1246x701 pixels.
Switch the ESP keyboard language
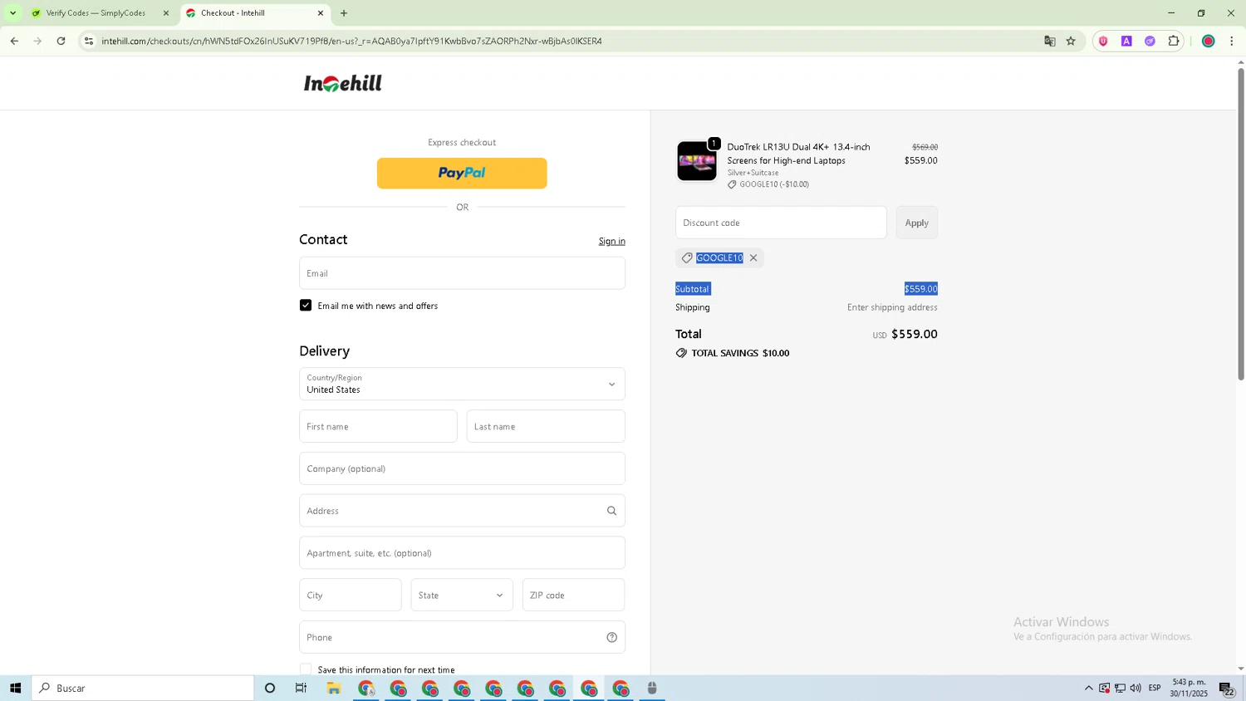click(x=1155, y=689)
